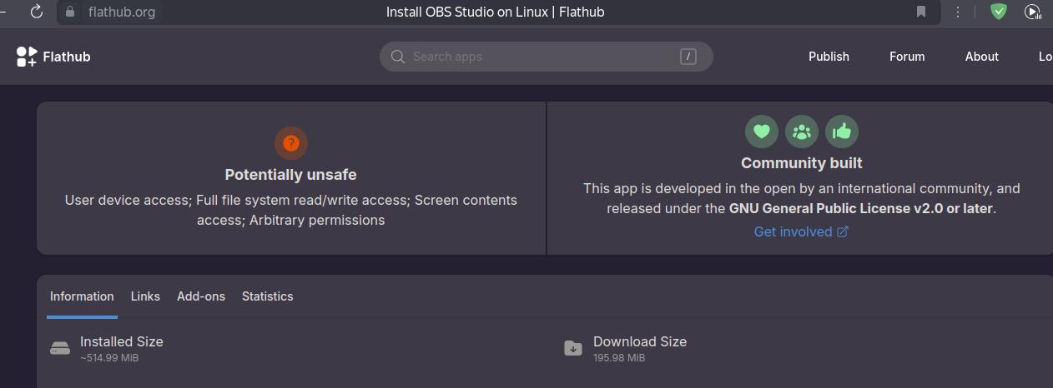Click the orange Potentially unsafe question icon
The width and height of the screenshot is (1053, 388).
coord(290,143)
